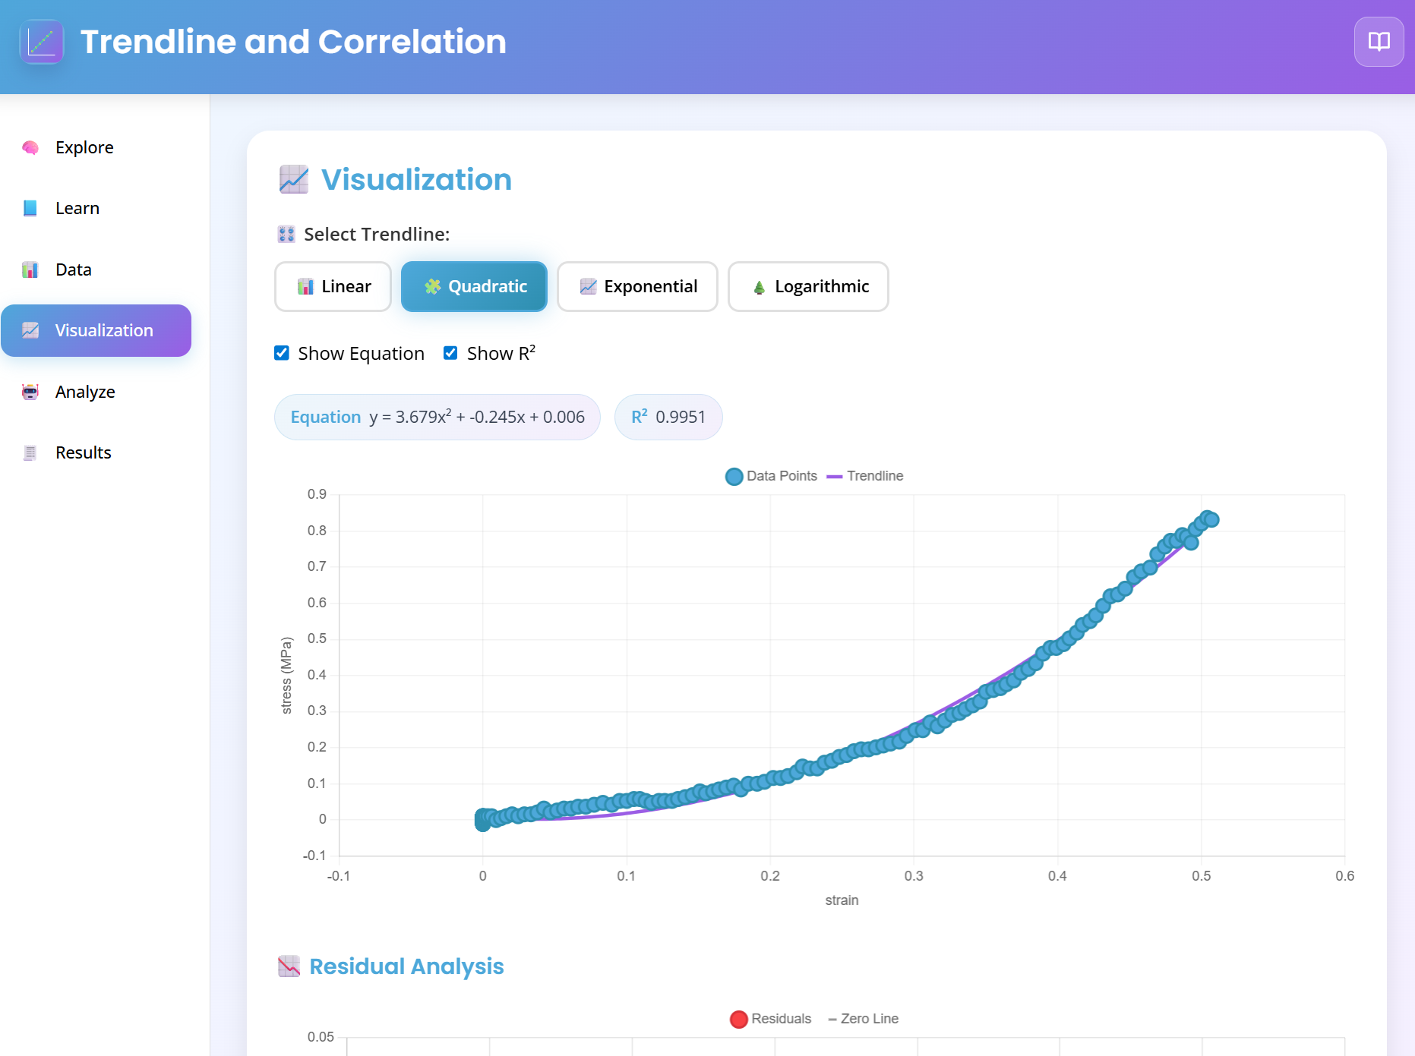Switch to the Learn section
This screenshot has width=1415, height=1056.
(77, 208)
